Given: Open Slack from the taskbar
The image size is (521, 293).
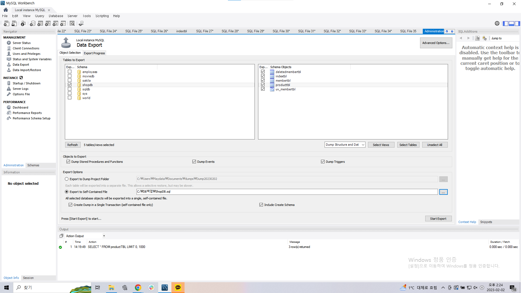Looking at the screenshot, I should click(151, 288).
